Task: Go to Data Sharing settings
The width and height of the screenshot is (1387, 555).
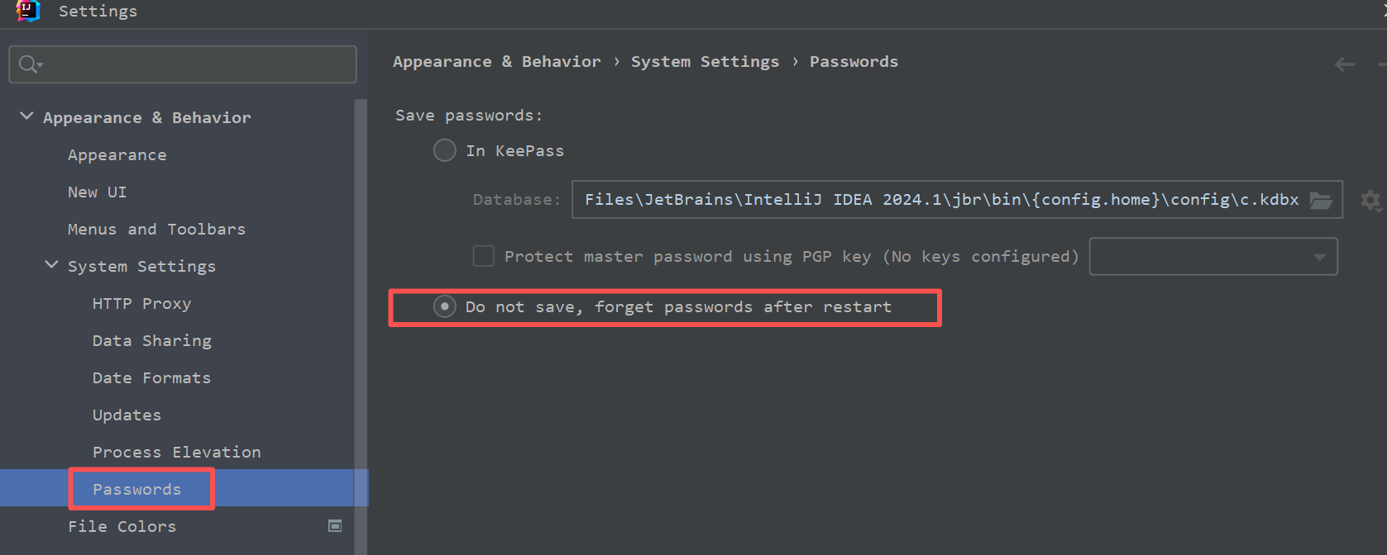Action: click(152, 341)
